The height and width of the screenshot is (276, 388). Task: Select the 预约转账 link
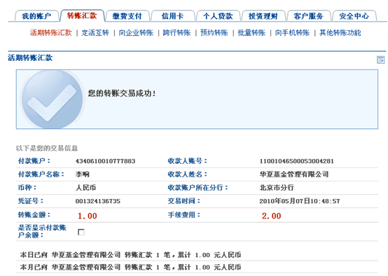(214, 33)
